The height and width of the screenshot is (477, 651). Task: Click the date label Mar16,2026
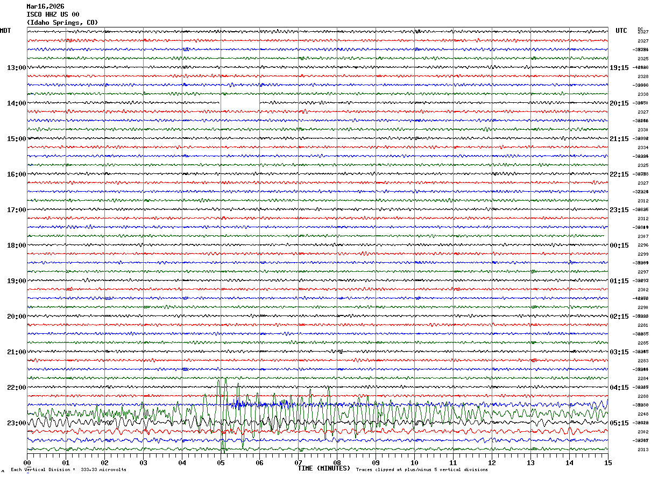coord(45,6)
